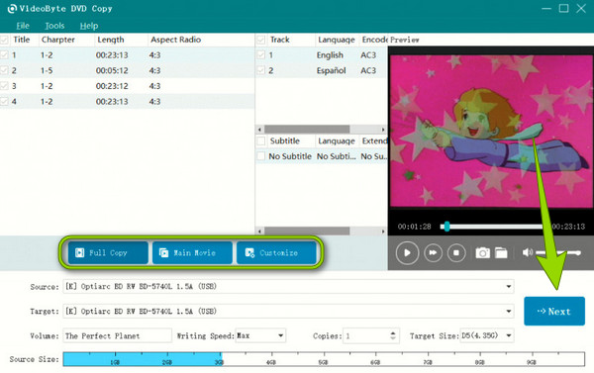Adjust the volume slider
The width and height of the screenshot is (594, 373).
click(557, 252)
